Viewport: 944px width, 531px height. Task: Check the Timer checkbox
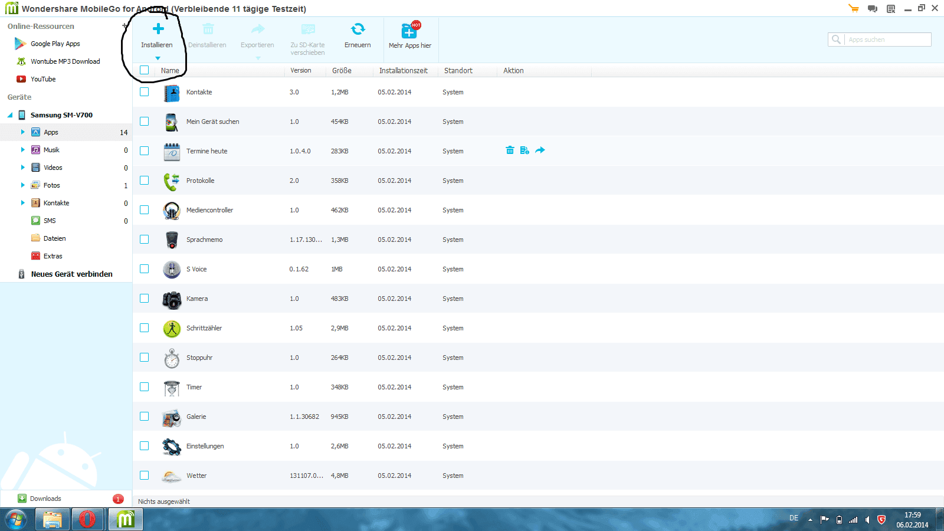[144, 387]
